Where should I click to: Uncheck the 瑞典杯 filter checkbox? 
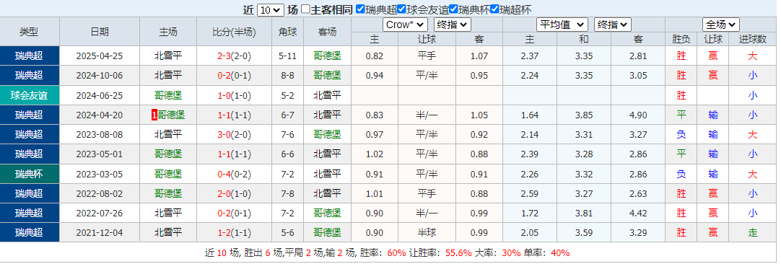(x=453, y=9)
